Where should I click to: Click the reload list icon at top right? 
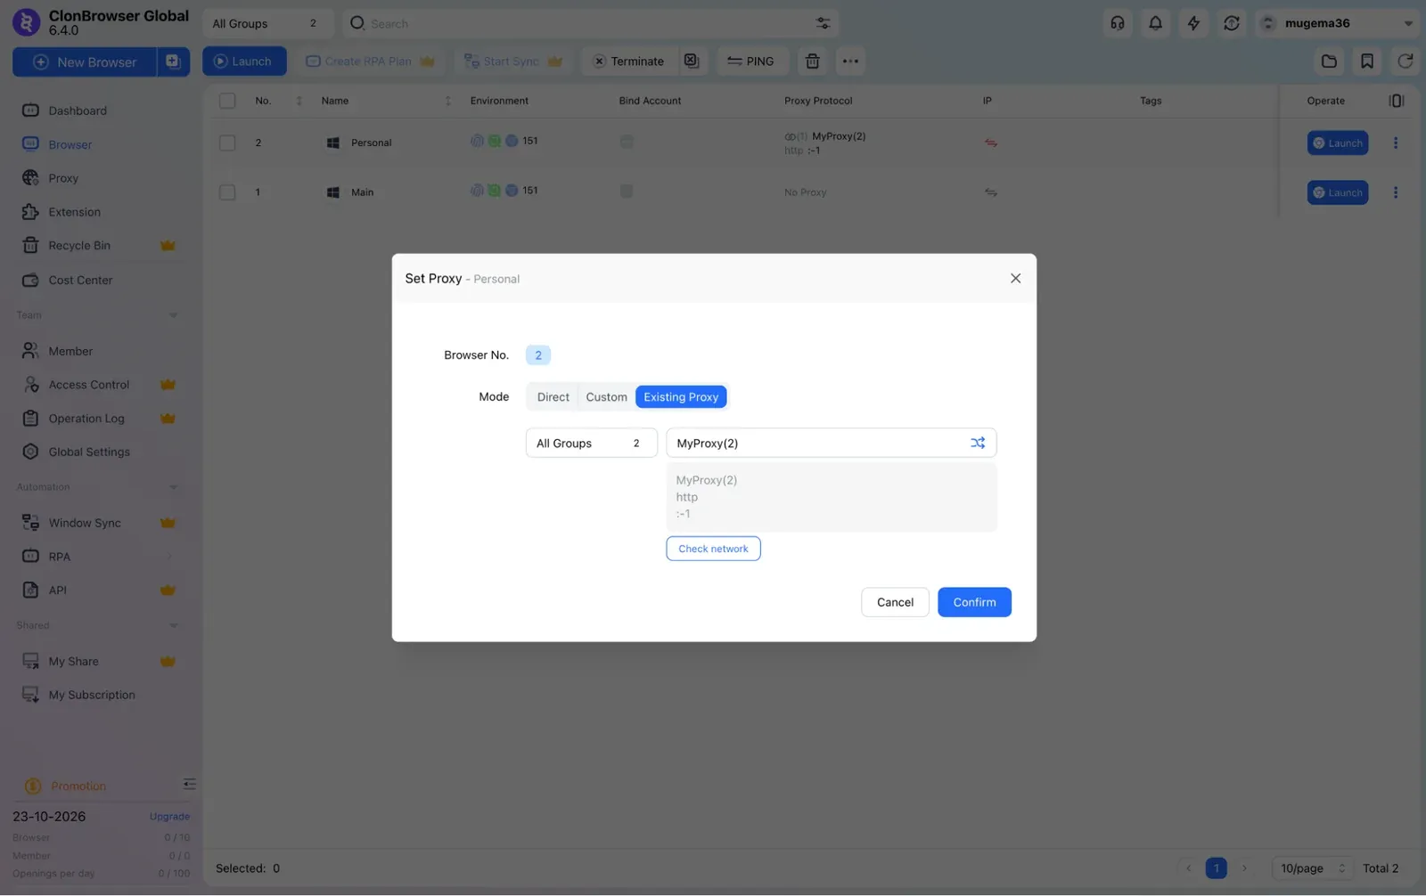[x=1406, y=61]
